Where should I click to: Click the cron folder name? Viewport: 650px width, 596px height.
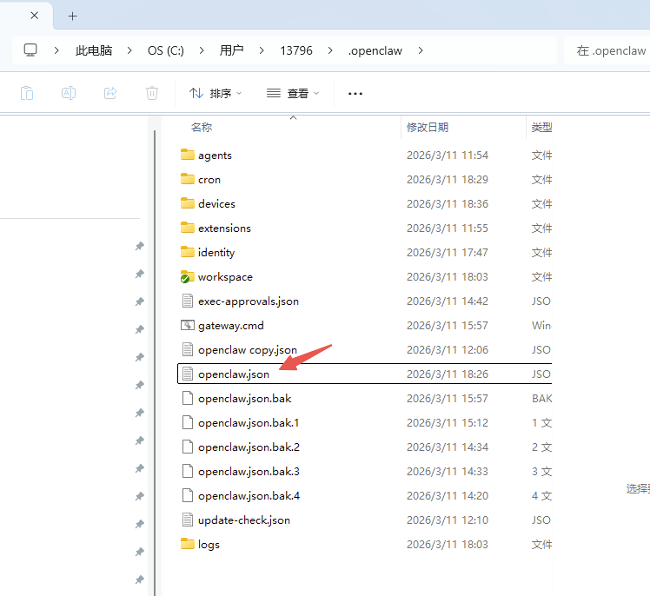click(209, 180)
